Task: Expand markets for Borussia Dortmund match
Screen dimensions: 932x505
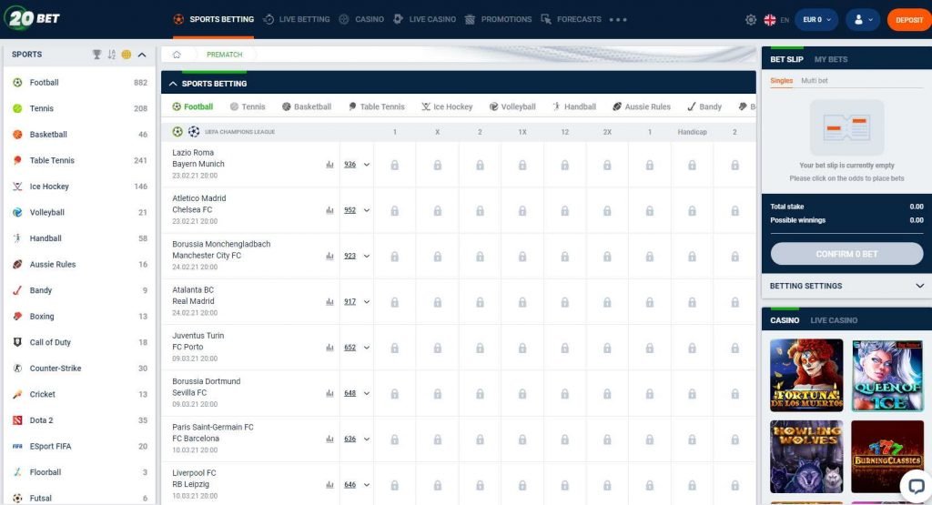Action: 367,393
